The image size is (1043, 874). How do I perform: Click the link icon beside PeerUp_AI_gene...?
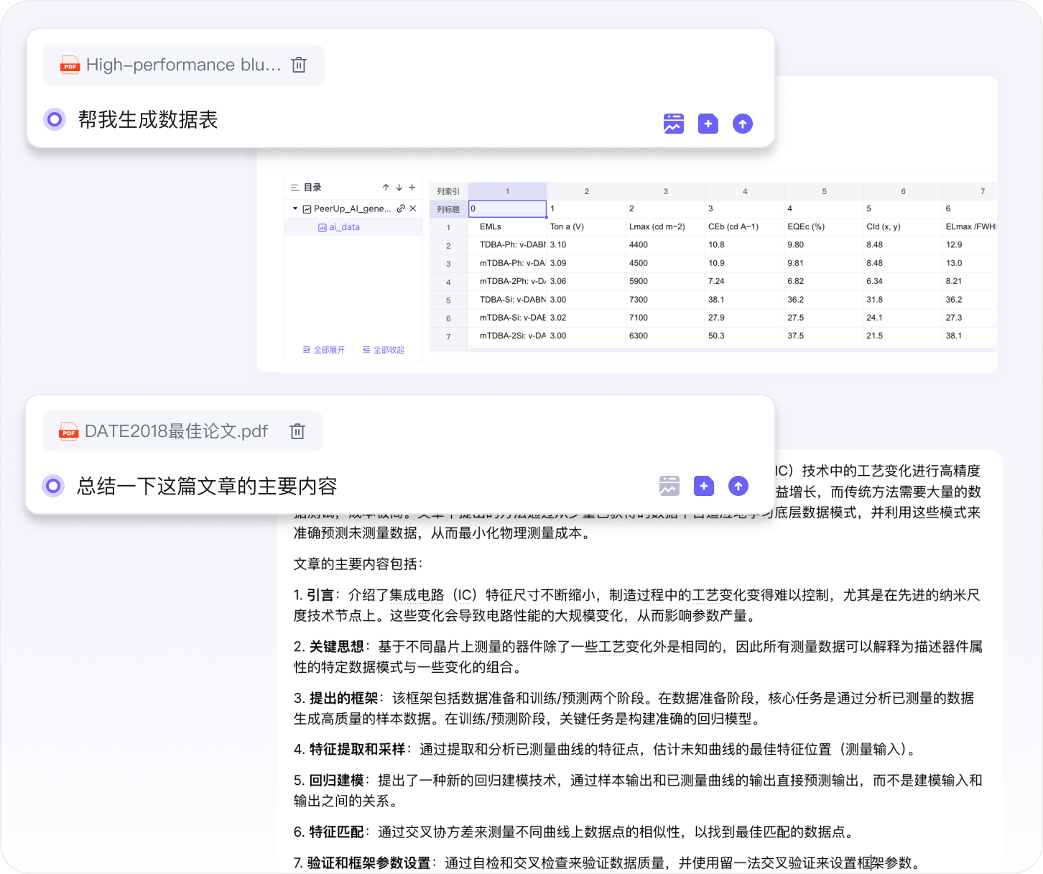(401, 208)
